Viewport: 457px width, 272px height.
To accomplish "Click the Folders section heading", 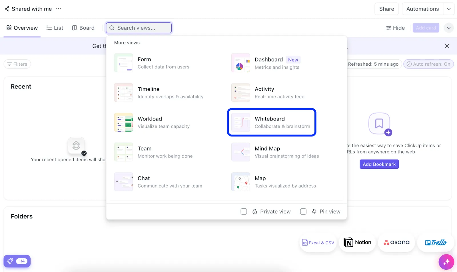I will click(21, 216).
